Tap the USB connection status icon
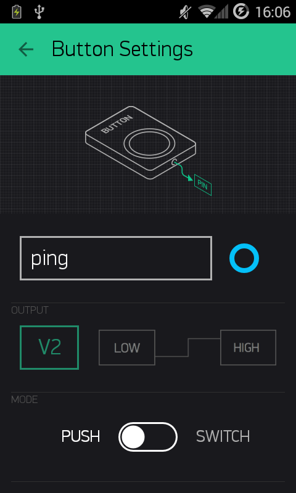Image resolution: width=296 pixels, height=493 pixels. click(x=39, y=12)
